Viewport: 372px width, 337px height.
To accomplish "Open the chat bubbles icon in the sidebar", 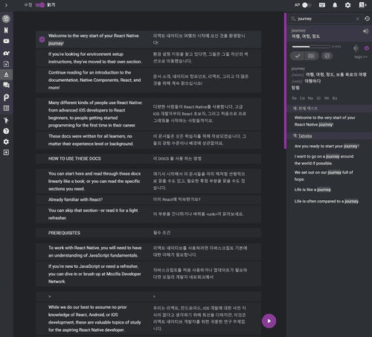I will [6, 86].
